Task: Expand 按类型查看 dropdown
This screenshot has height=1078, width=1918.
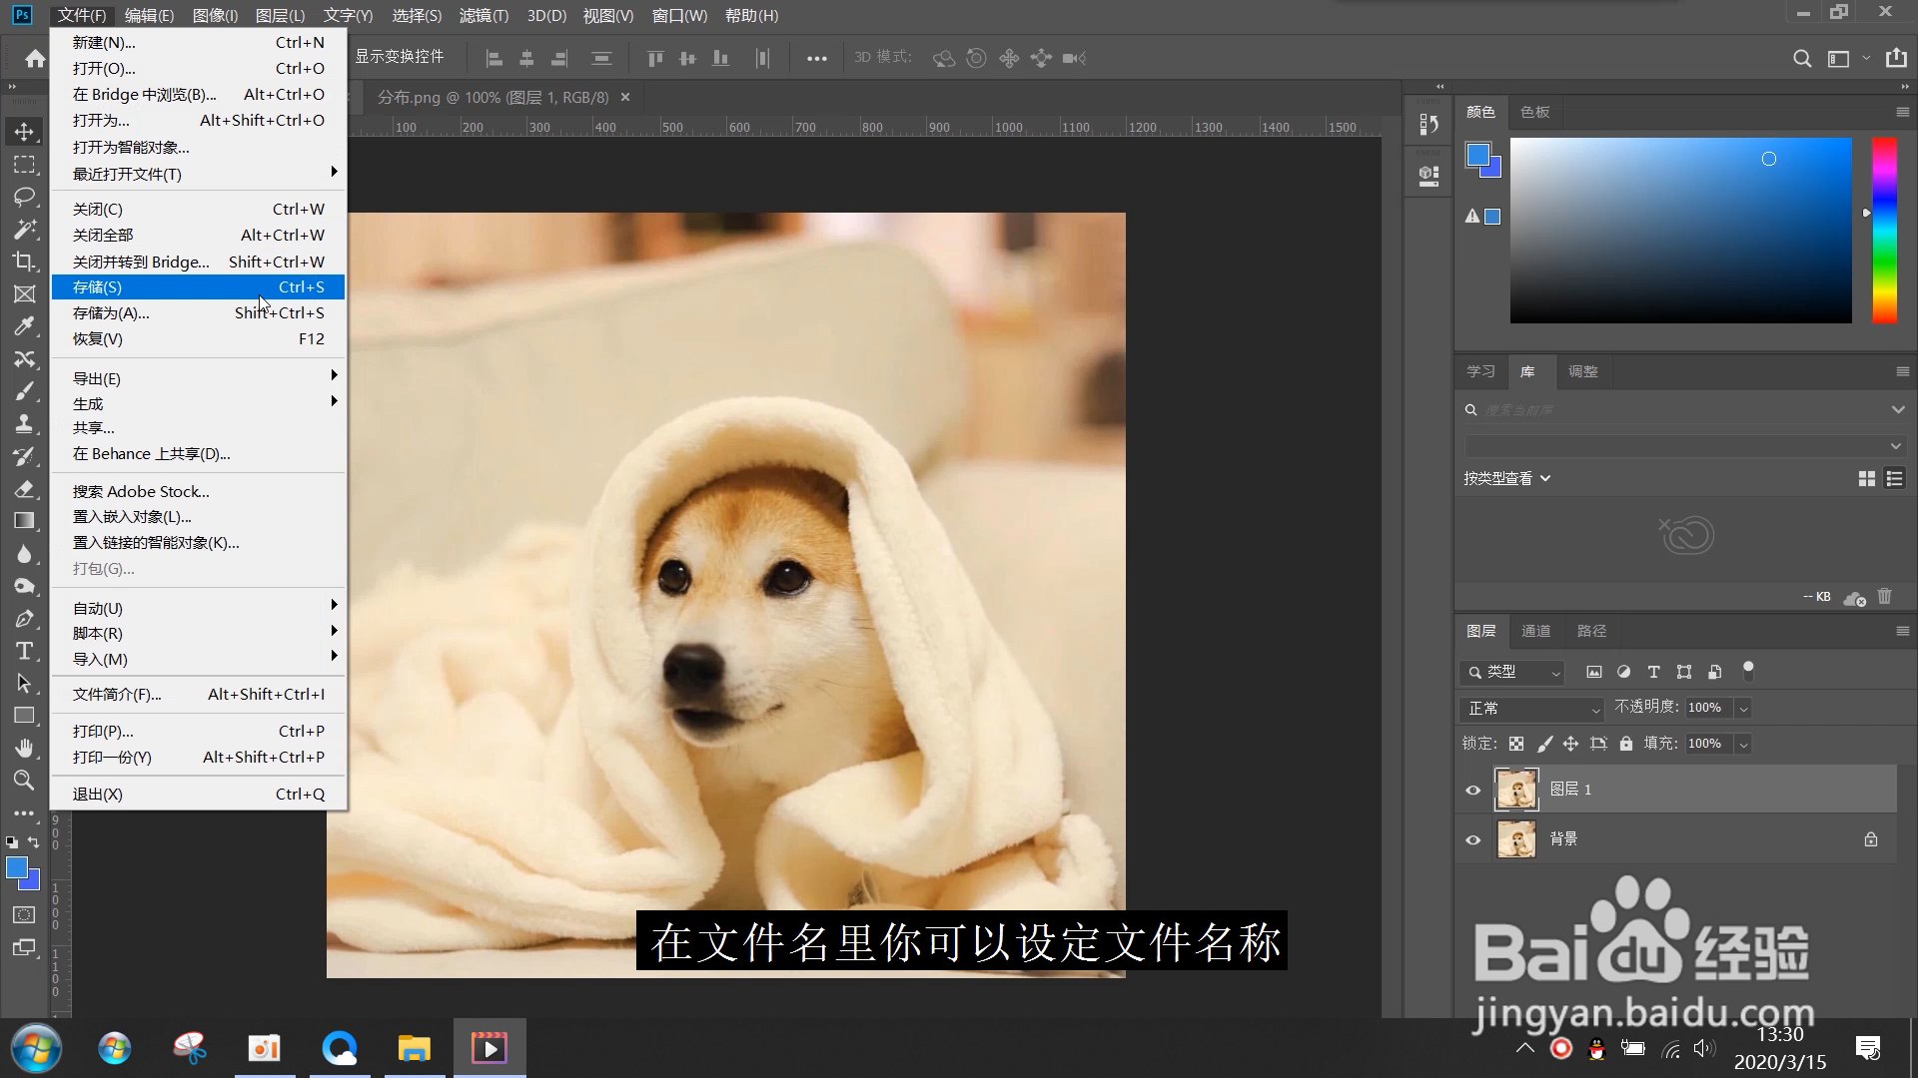Action: (x=1507, y=479)
